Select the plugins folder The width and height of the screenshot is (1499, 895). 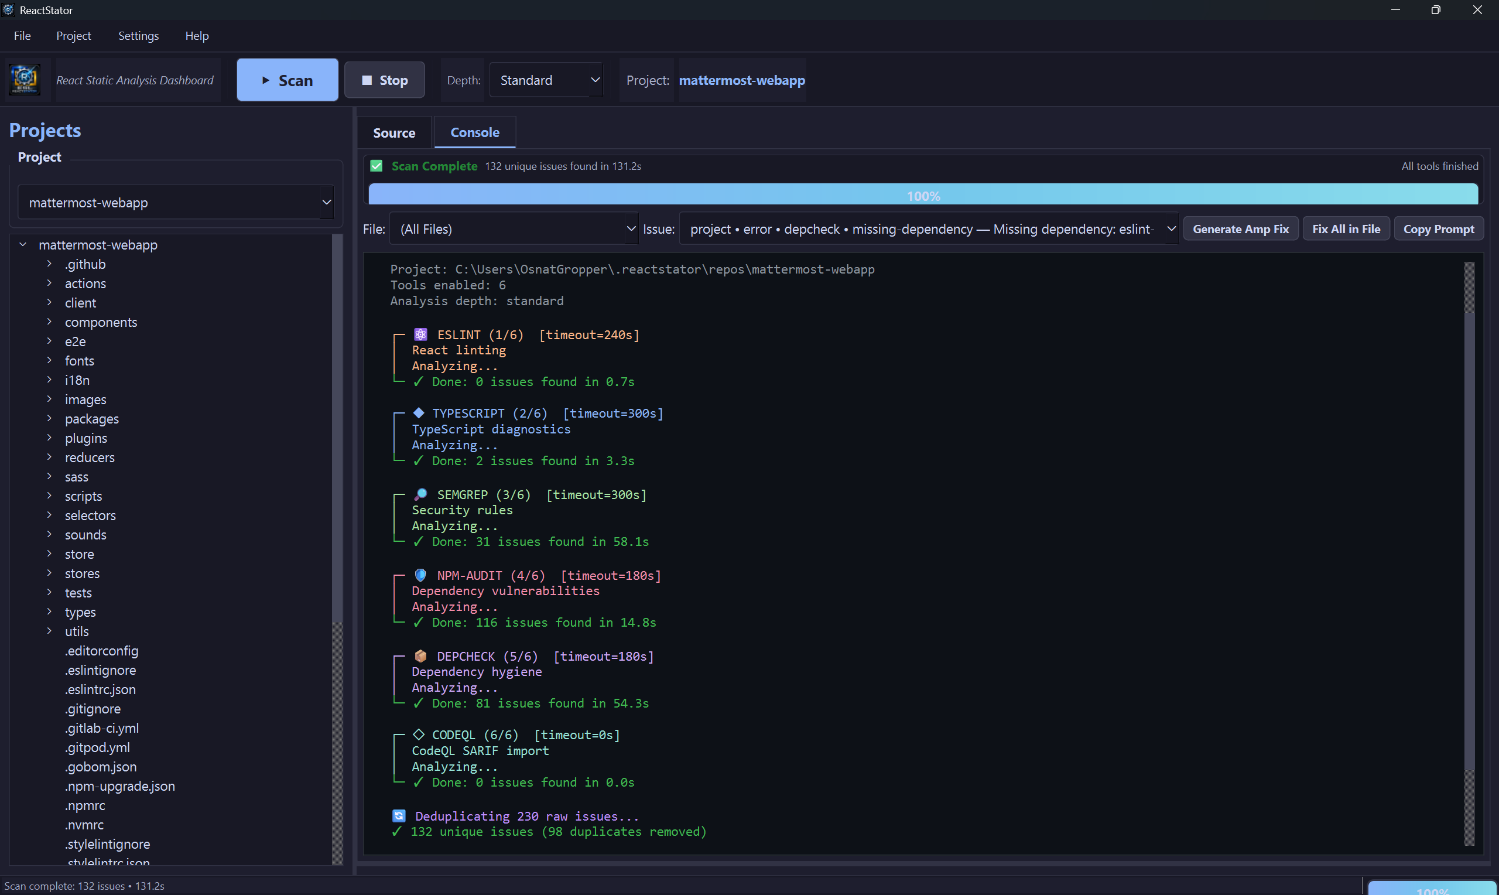tap(86, 438)
